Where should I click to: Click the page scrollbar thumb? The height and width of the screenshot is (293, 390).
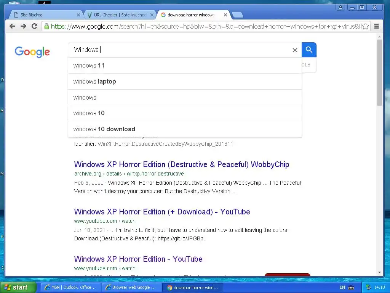pos(379,72)
